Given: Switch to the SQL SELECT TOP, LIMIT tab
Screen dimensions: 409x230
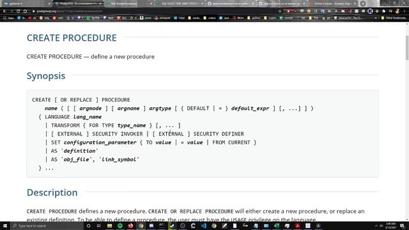Looking at the screenshot, I should (180, 4).
